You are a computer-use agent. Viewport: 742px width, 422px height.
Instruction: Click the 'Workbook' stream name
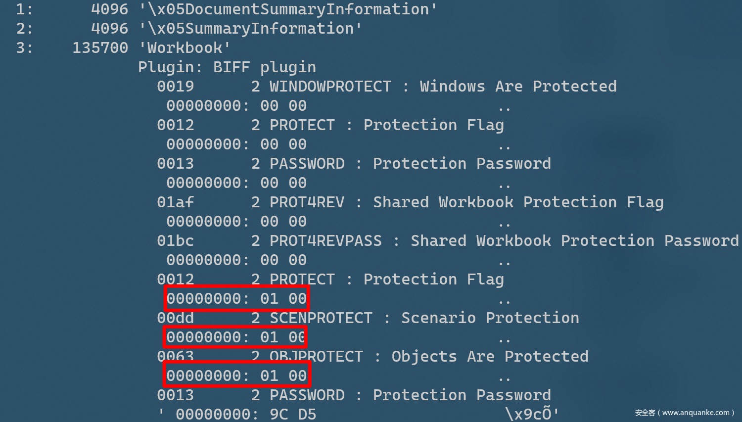(185, 48)
